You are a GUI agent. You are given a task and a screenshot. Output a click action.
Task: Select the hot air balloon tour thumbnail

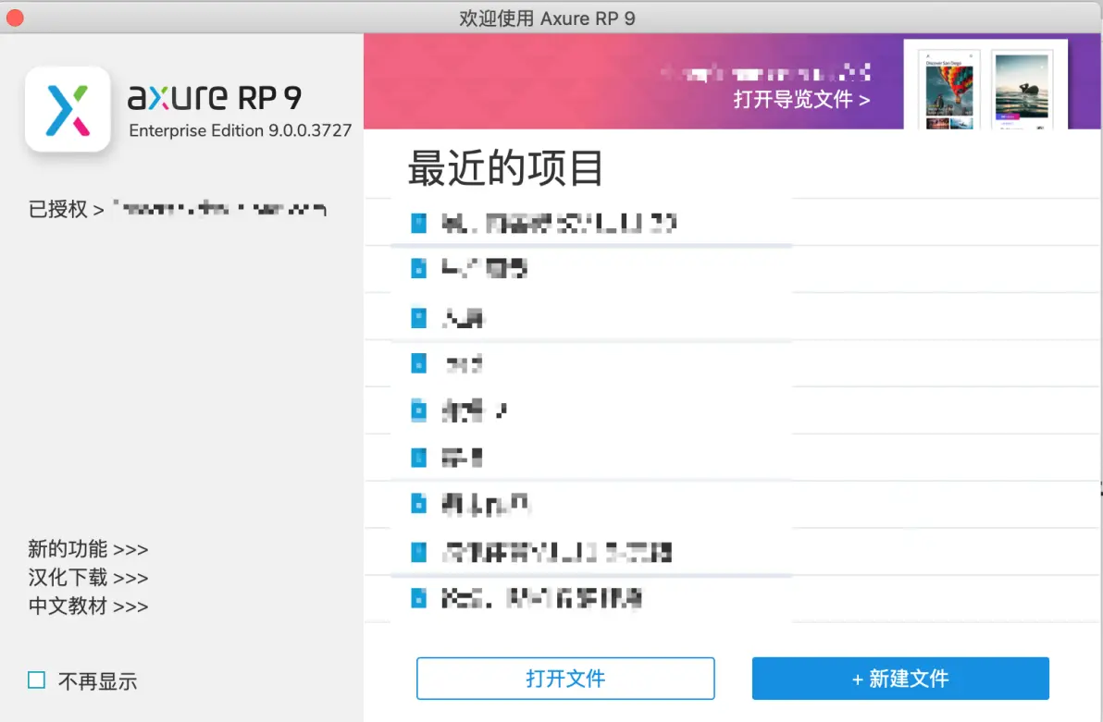949,90
